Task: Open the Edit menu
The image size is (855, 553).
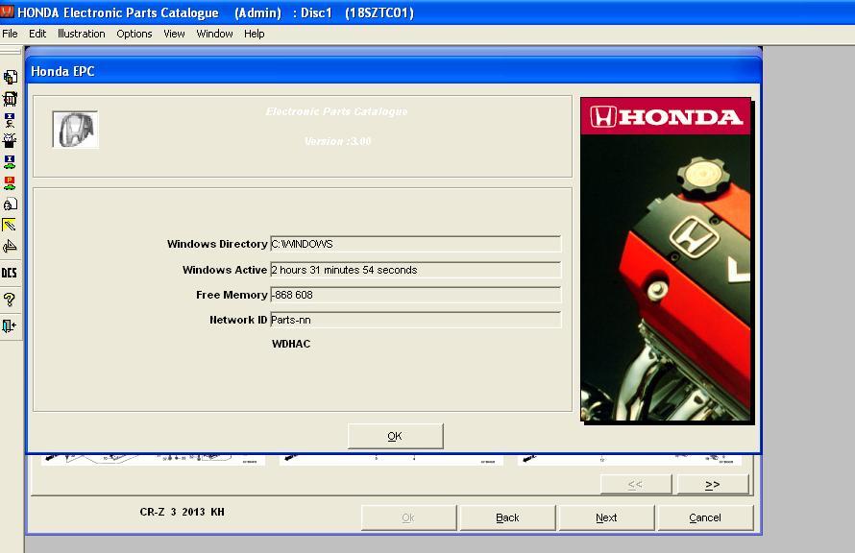Action: [x=37, y=34]
